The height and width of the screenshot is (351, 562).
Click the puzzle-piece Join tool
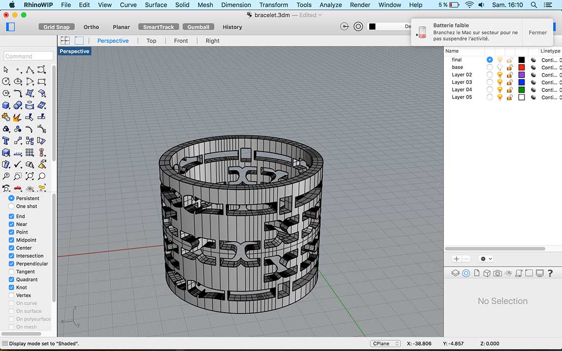coord(6,117)
